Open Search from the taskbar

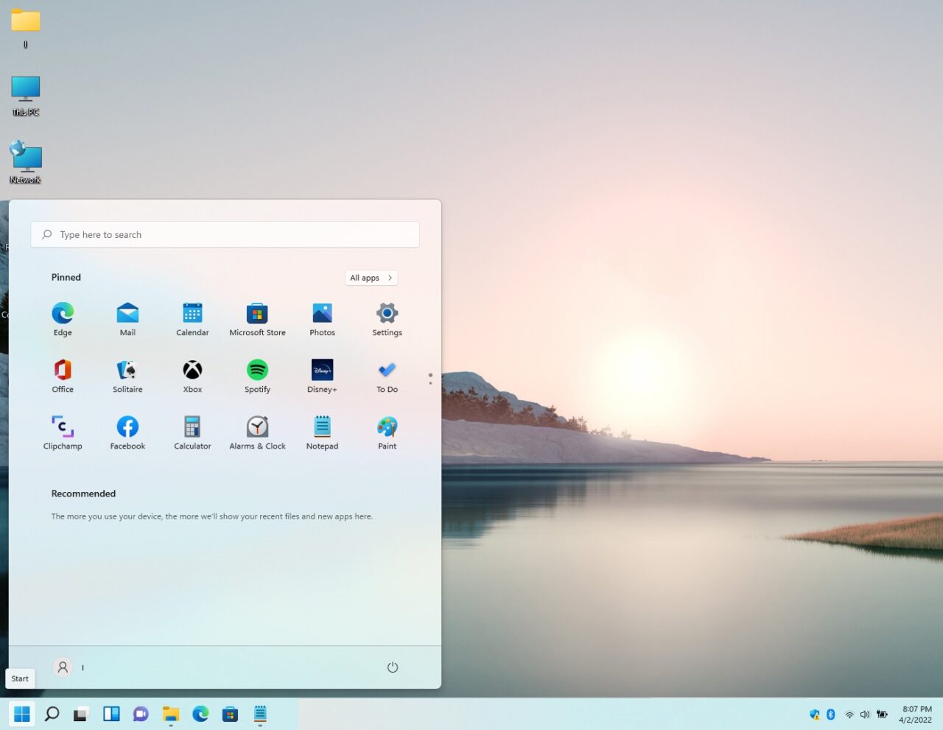point(52,714)
